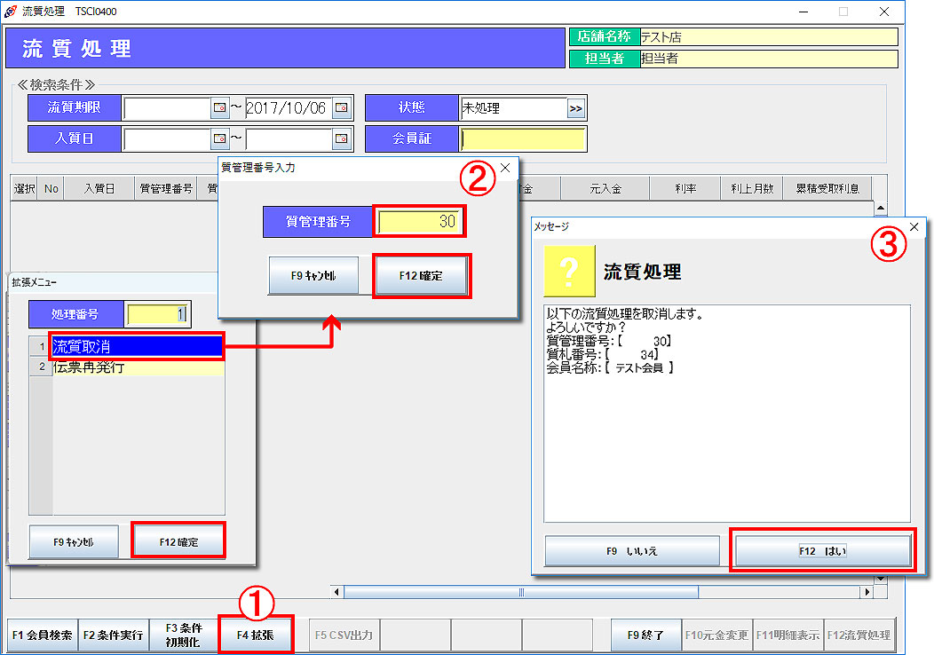This screenshot has width=934, height=655.
Task: Click the 2017/10/06 end date field
Action: pos(289,107)
